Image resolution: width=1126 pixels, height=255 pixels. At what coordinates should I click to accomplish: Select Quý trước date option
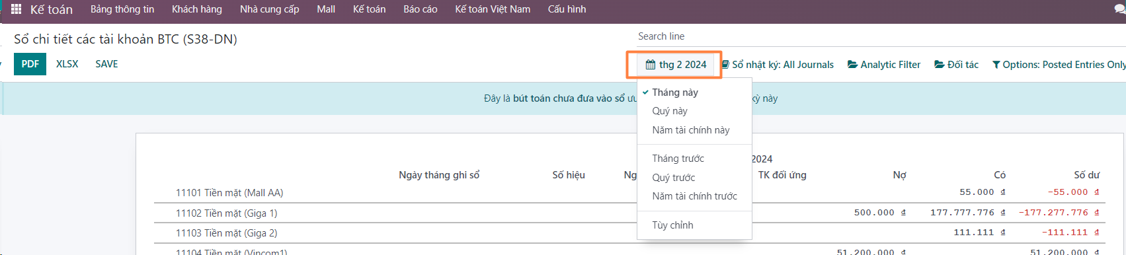pos(694,178)
